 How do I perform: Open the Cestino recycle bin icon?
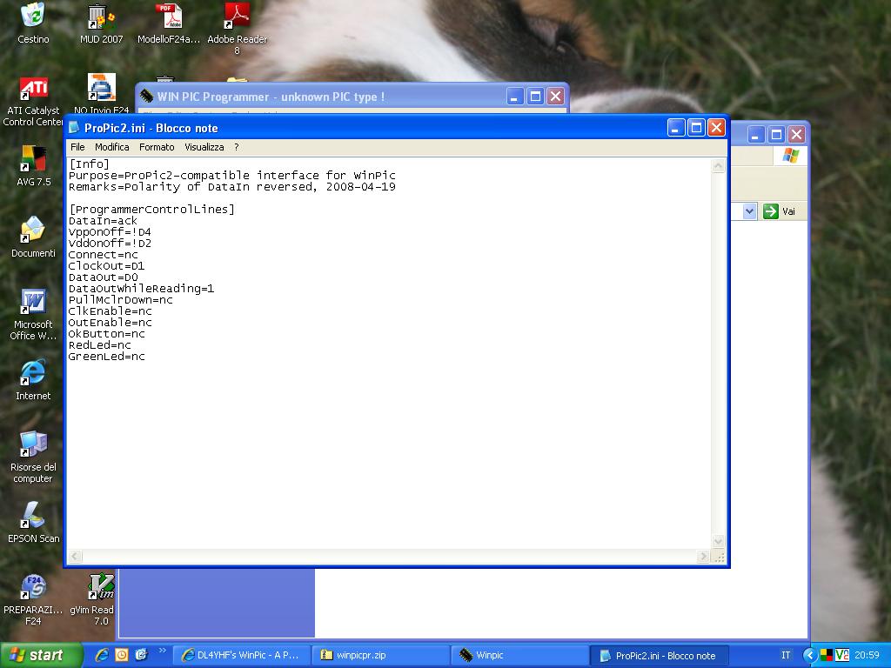[33, 16]
